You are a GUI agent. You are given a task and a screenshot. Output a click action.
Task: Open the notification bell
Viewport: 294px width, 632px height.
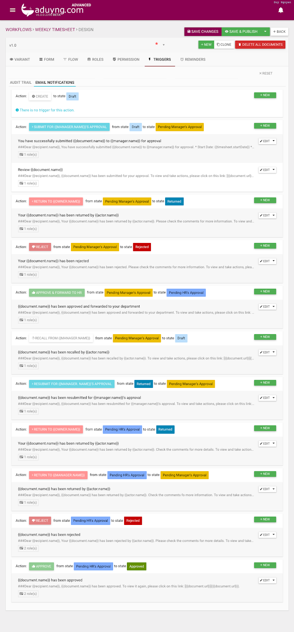click(281, 9)
